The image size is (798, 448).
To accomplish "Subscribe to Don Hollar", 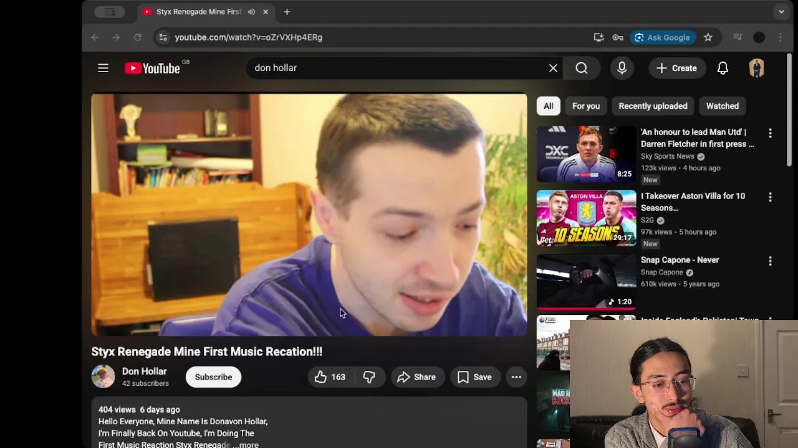I will coord(213,377).
